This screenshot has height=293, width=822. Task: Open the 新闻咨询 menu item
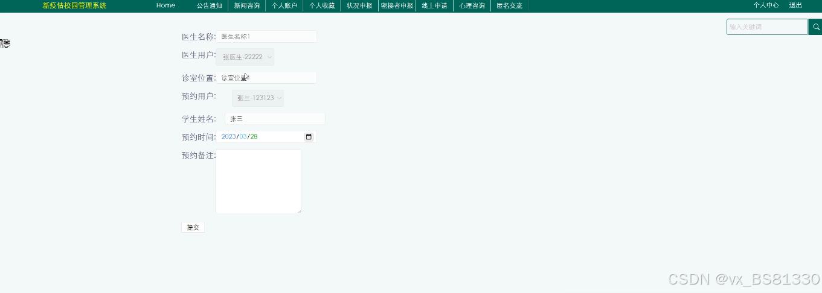tap(247, 5)
